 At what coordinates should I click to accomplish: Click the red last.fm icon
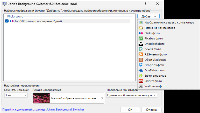coord(141,81)
